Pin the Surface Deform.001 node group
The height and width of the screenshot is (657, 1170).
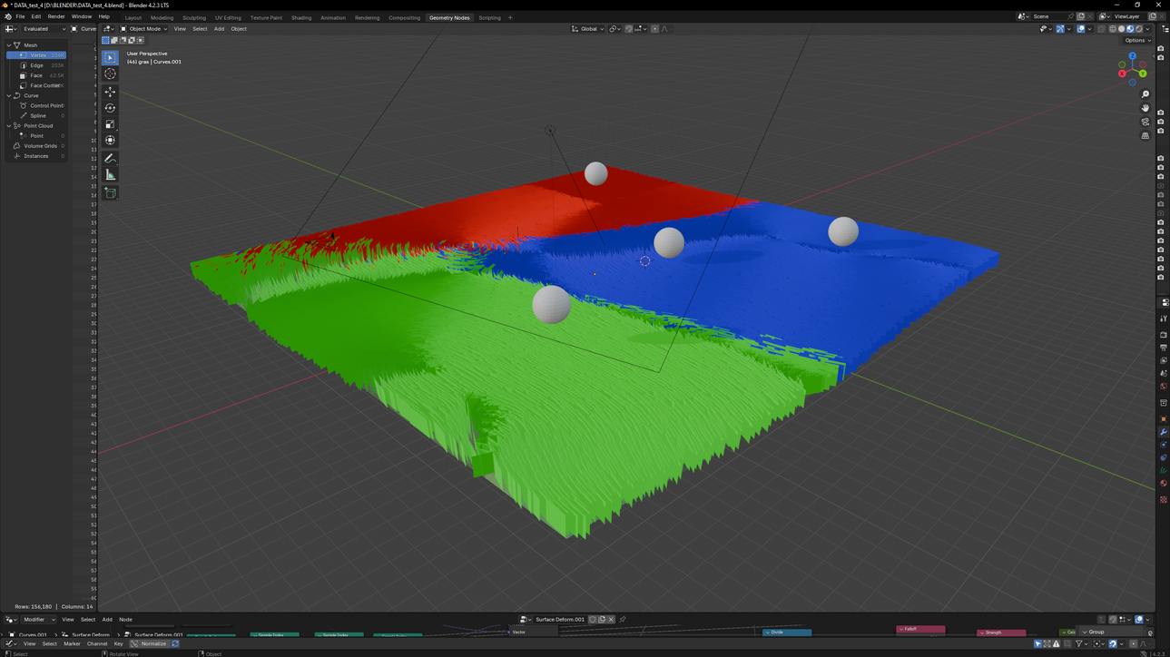pos(623,620)
